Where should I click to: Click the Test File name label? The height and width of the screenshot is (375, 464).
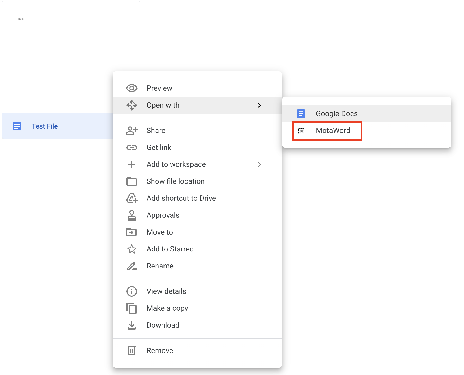[x=45, y=126]
